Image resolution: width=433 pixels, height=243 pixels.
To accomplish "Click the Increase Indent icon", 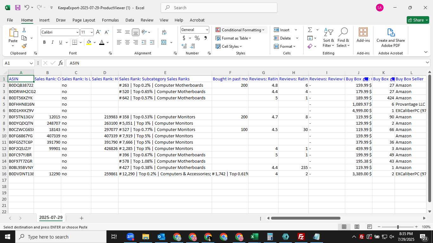I will (152, 42).
